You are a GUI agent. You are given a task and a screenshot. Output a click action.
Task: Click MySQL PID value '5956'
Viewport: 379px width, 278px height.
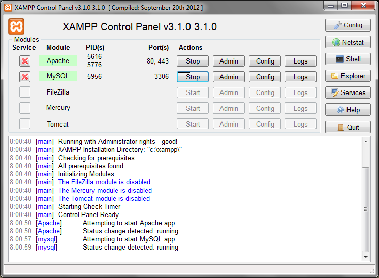[94, 76]
